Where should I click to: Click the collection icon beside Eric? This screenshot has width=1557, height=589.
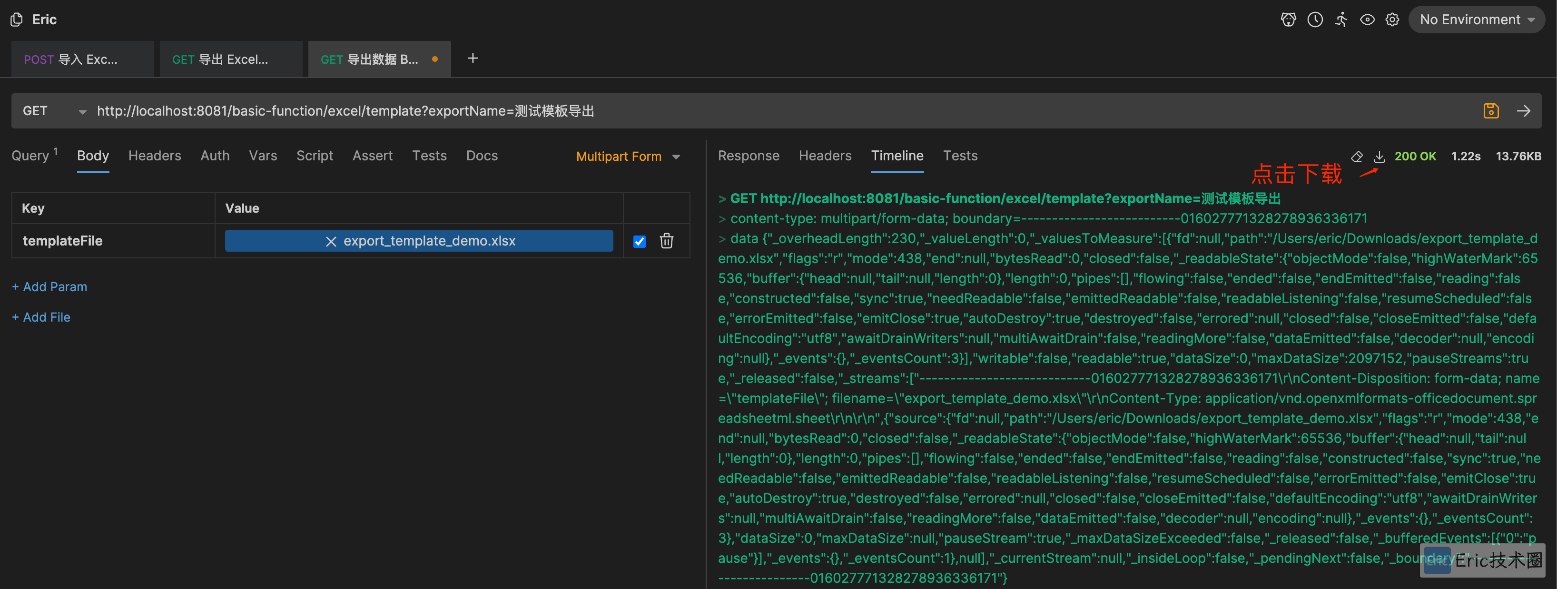[x=17, y=20]
